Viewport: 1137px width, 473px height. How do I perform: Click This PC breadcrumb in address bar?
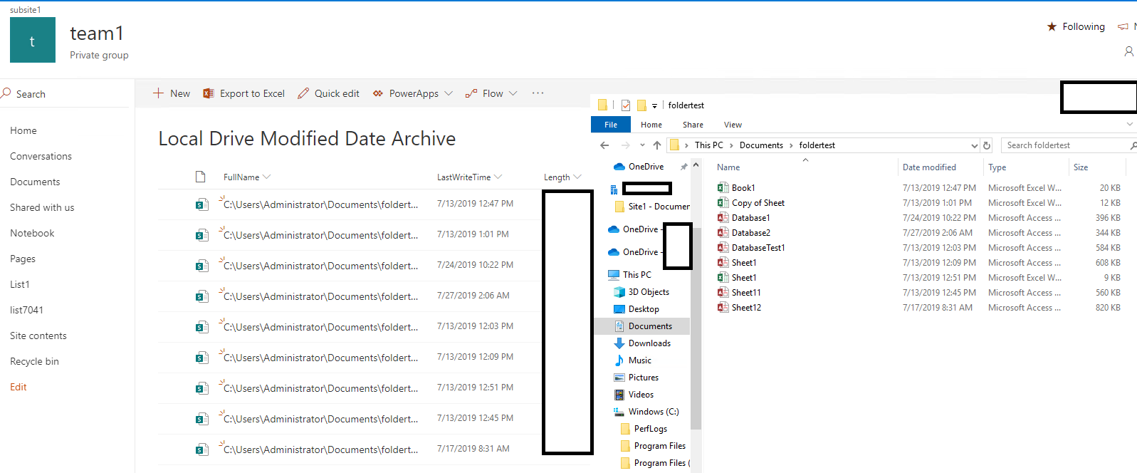click(708, 145)
